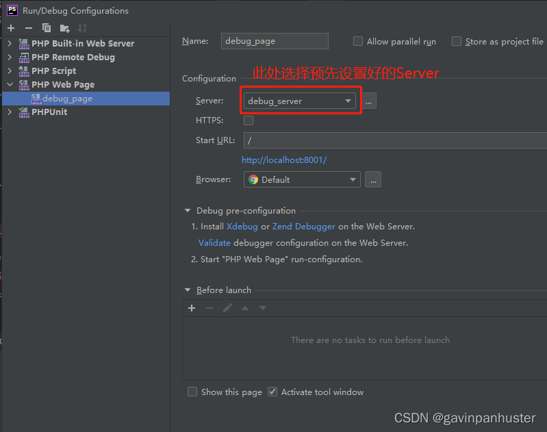
Task: Click the Move into new folder icon
Action: [x=64, y=28]
